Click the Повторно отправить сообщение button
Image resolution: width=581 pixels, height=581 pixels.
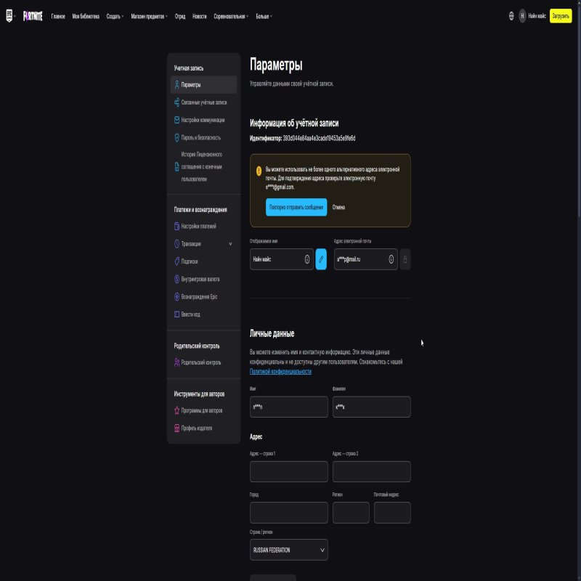click(x=296, y=207)
